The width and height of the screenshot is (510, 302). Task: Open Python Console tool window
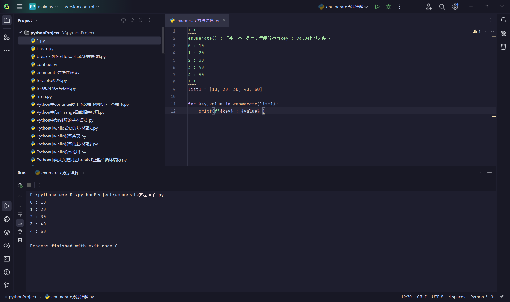pos(7,219)
